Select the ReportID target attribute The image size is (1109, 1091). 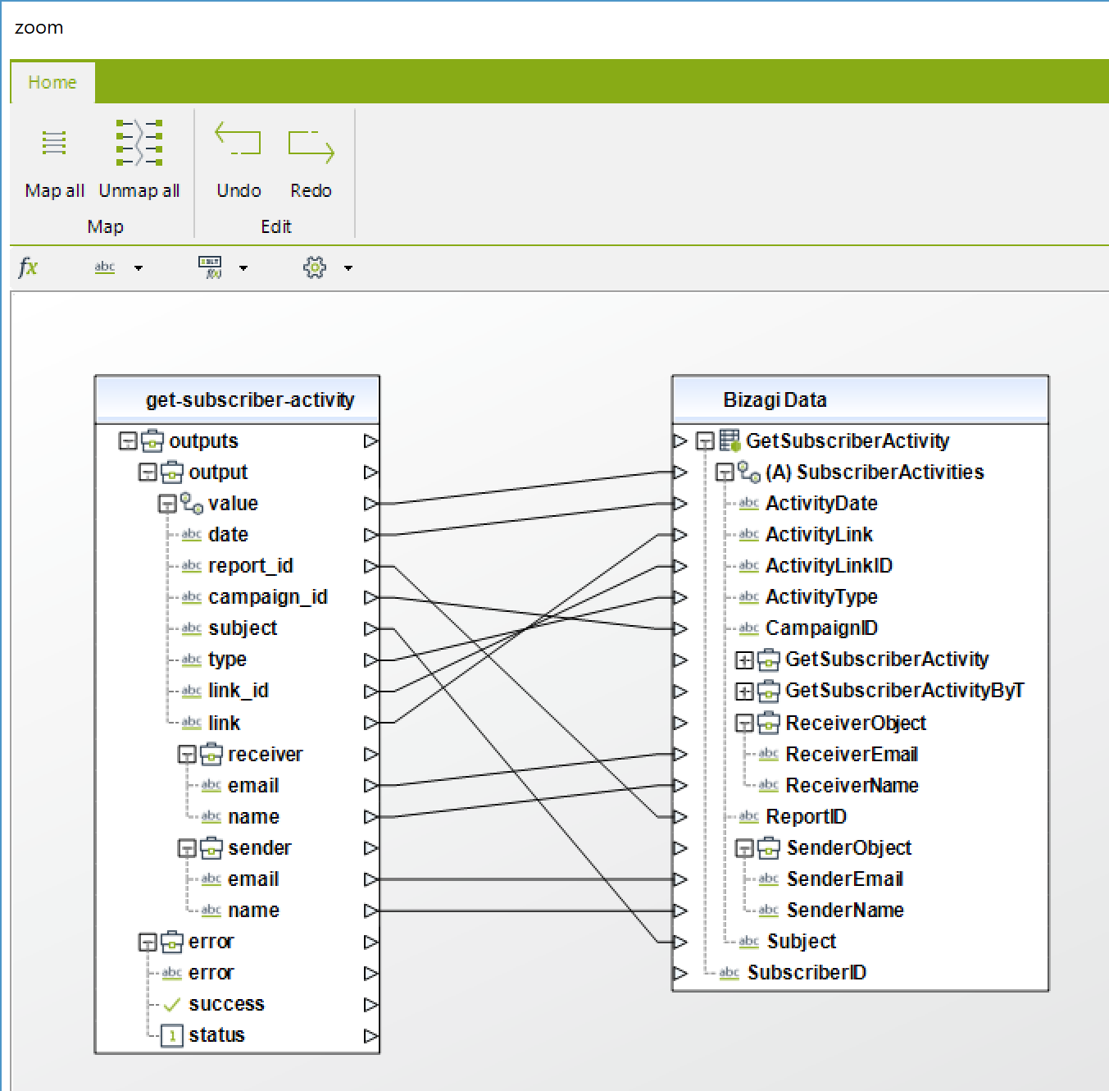tap(807, 817)
